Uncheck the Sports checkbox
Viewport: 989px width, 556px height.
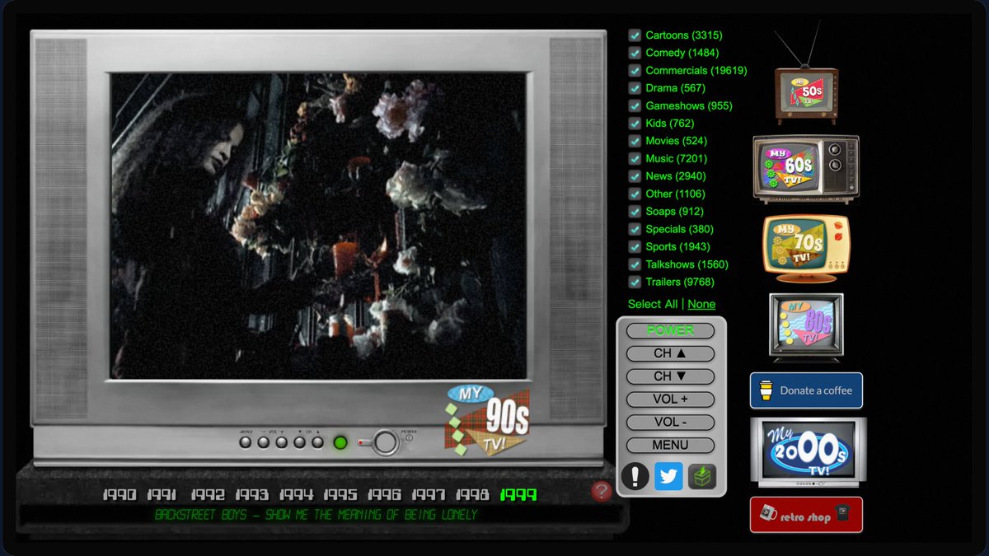635,247
